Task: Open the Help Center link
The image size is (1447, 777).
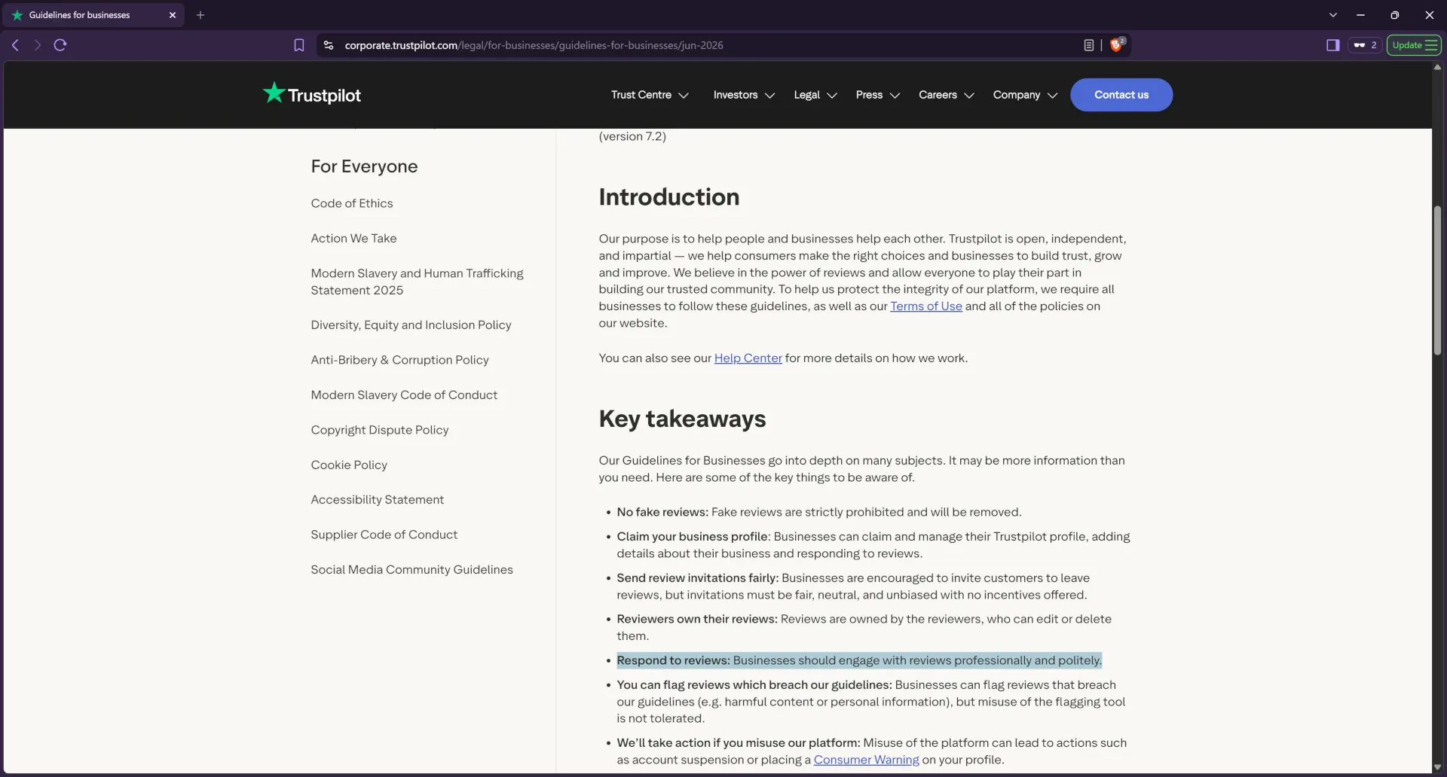Action: (748, 358)
